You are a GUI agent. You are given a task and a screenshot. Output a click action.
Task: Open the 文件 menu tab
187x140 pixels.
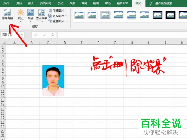coord(6,3)
